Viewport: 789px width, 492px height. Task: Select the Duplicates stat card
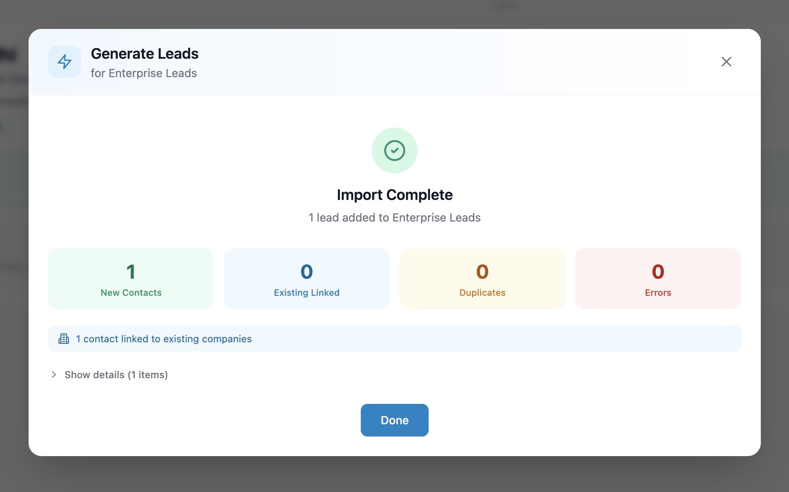[483, 279]
